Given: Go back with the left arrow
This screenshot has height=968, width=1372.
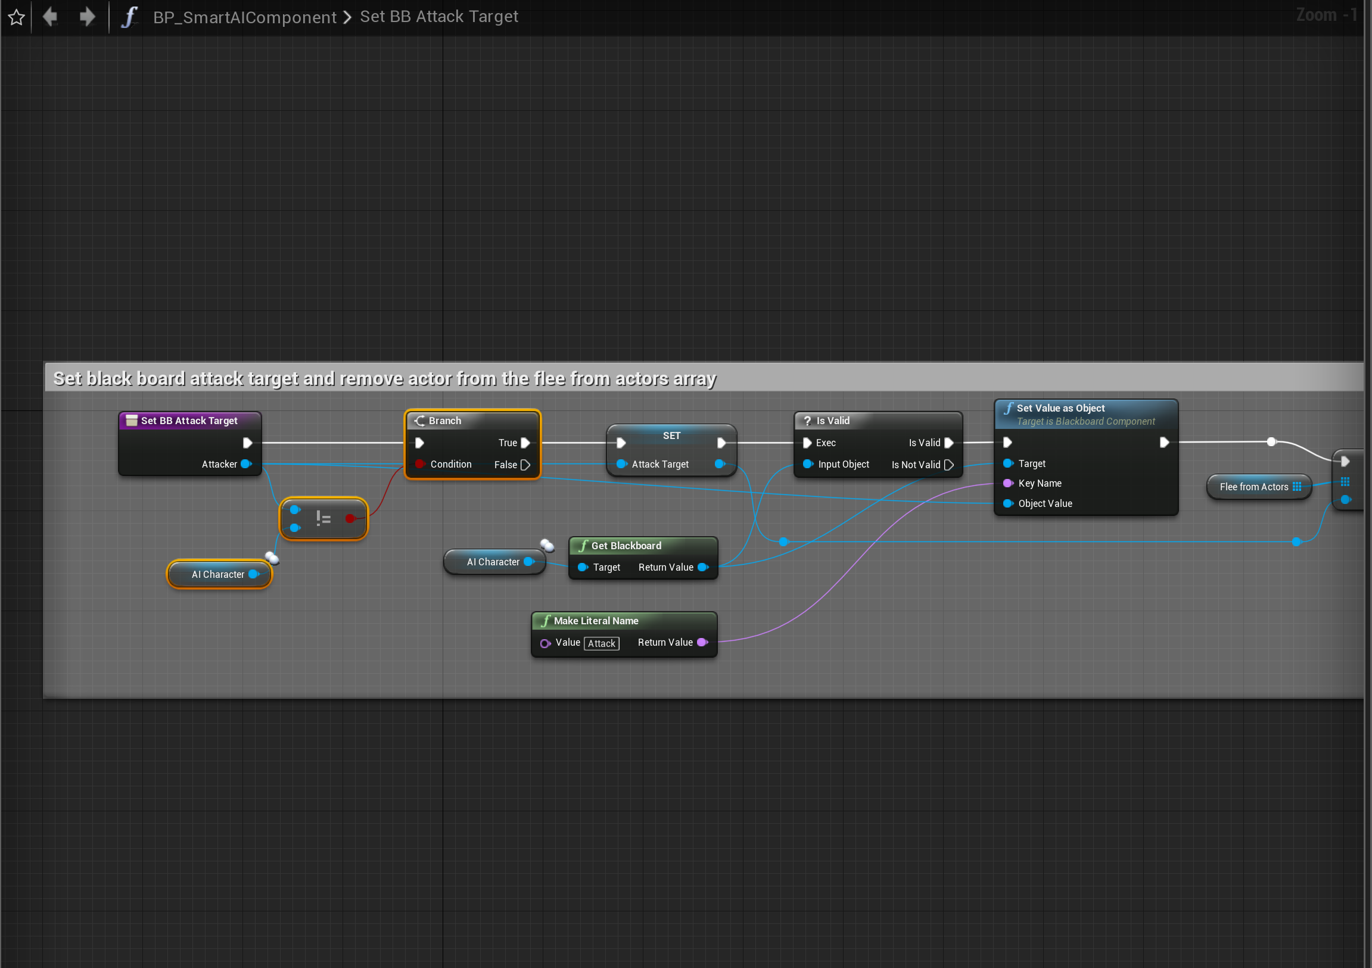Looking at the screenshot, I should point(50,16).
